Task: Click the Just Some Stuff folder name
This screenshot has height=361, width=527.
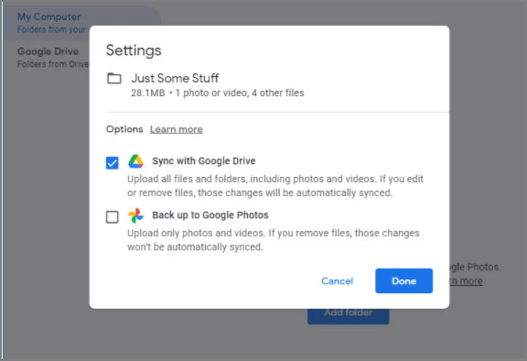Action: point(175,78)
